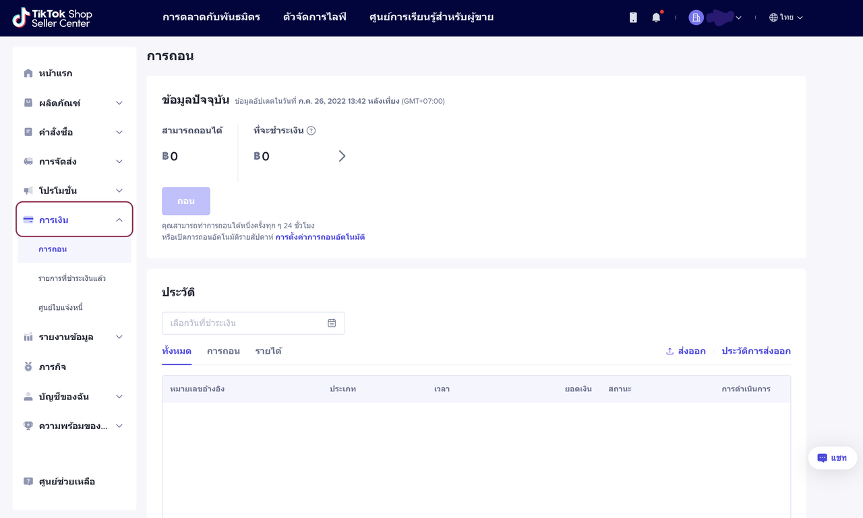Open the แชท chat widget
863x518 pixels.
(832, 458)
